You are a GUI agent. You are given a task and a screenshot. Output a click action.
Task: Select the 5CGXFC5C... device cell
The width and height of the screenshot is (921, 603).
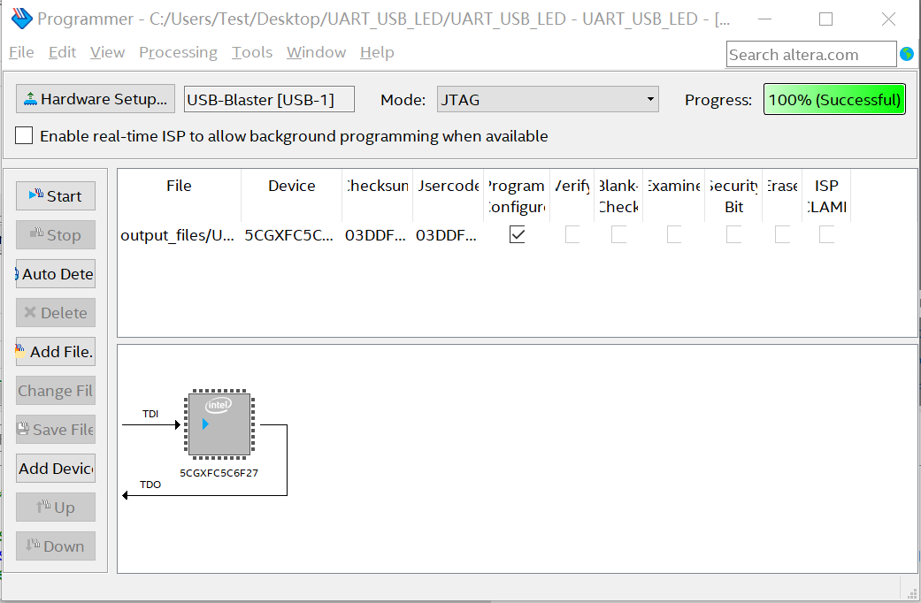[289, 235]
